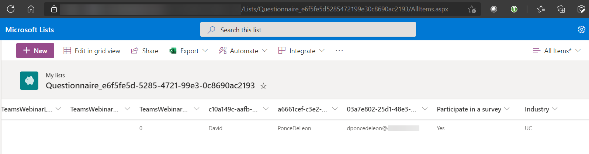
Task: Click the site lock icon in address bar
Action: click(54, 9)
